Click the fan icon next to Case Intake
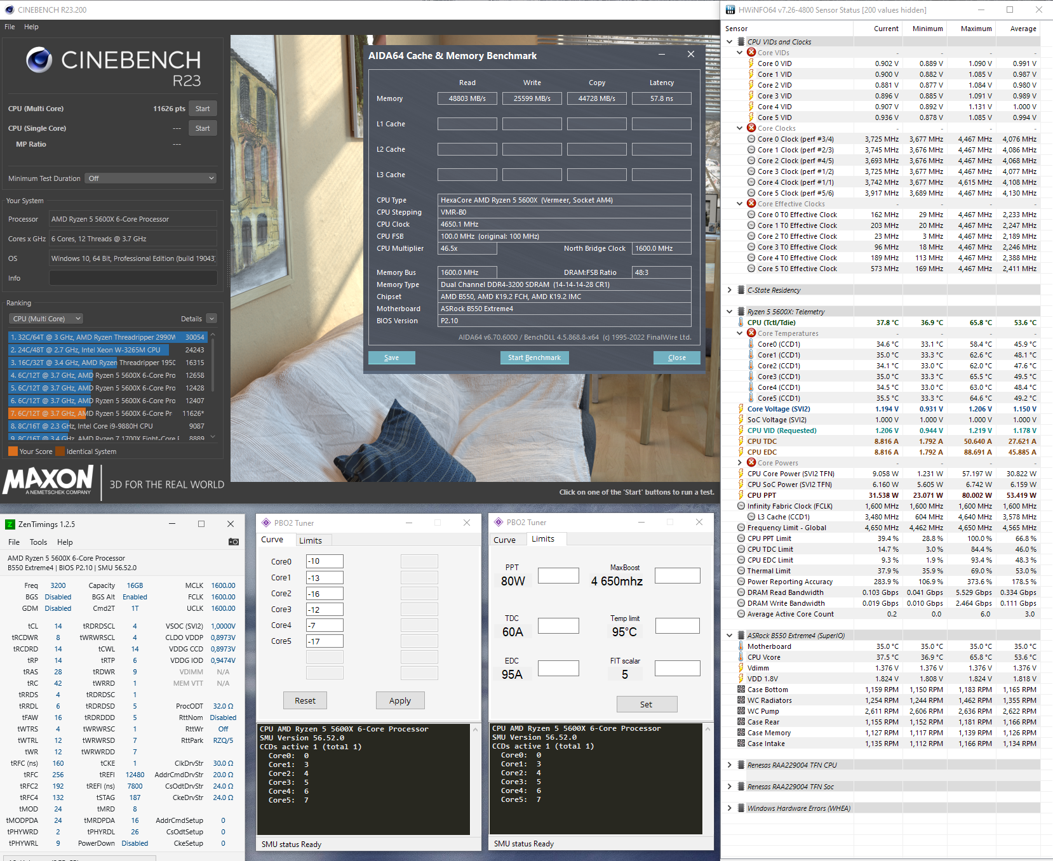 (x=741, y=744)
